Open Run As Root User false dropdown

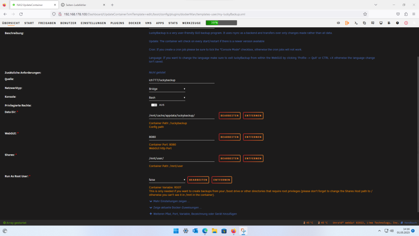(167, 180)
